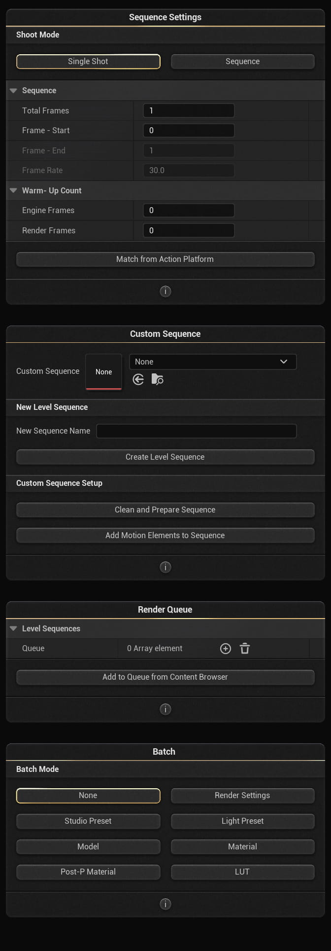Click Match from Action Platform
This screenshot has height=951, width=331.
click(x=165, y=259)
